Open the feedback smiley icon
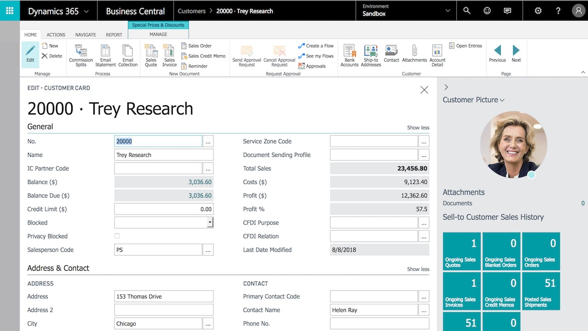Image resolution: width=588 pixels, height=331 pixels. [487, 11]
